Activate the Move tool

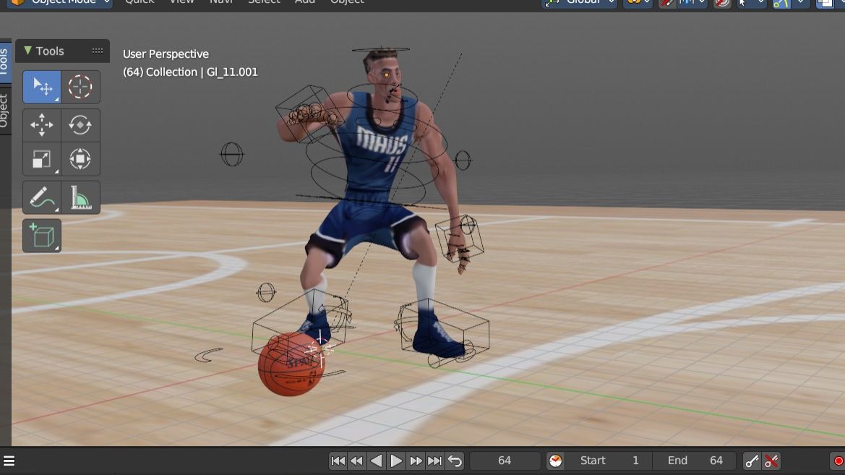coord(42,125)
